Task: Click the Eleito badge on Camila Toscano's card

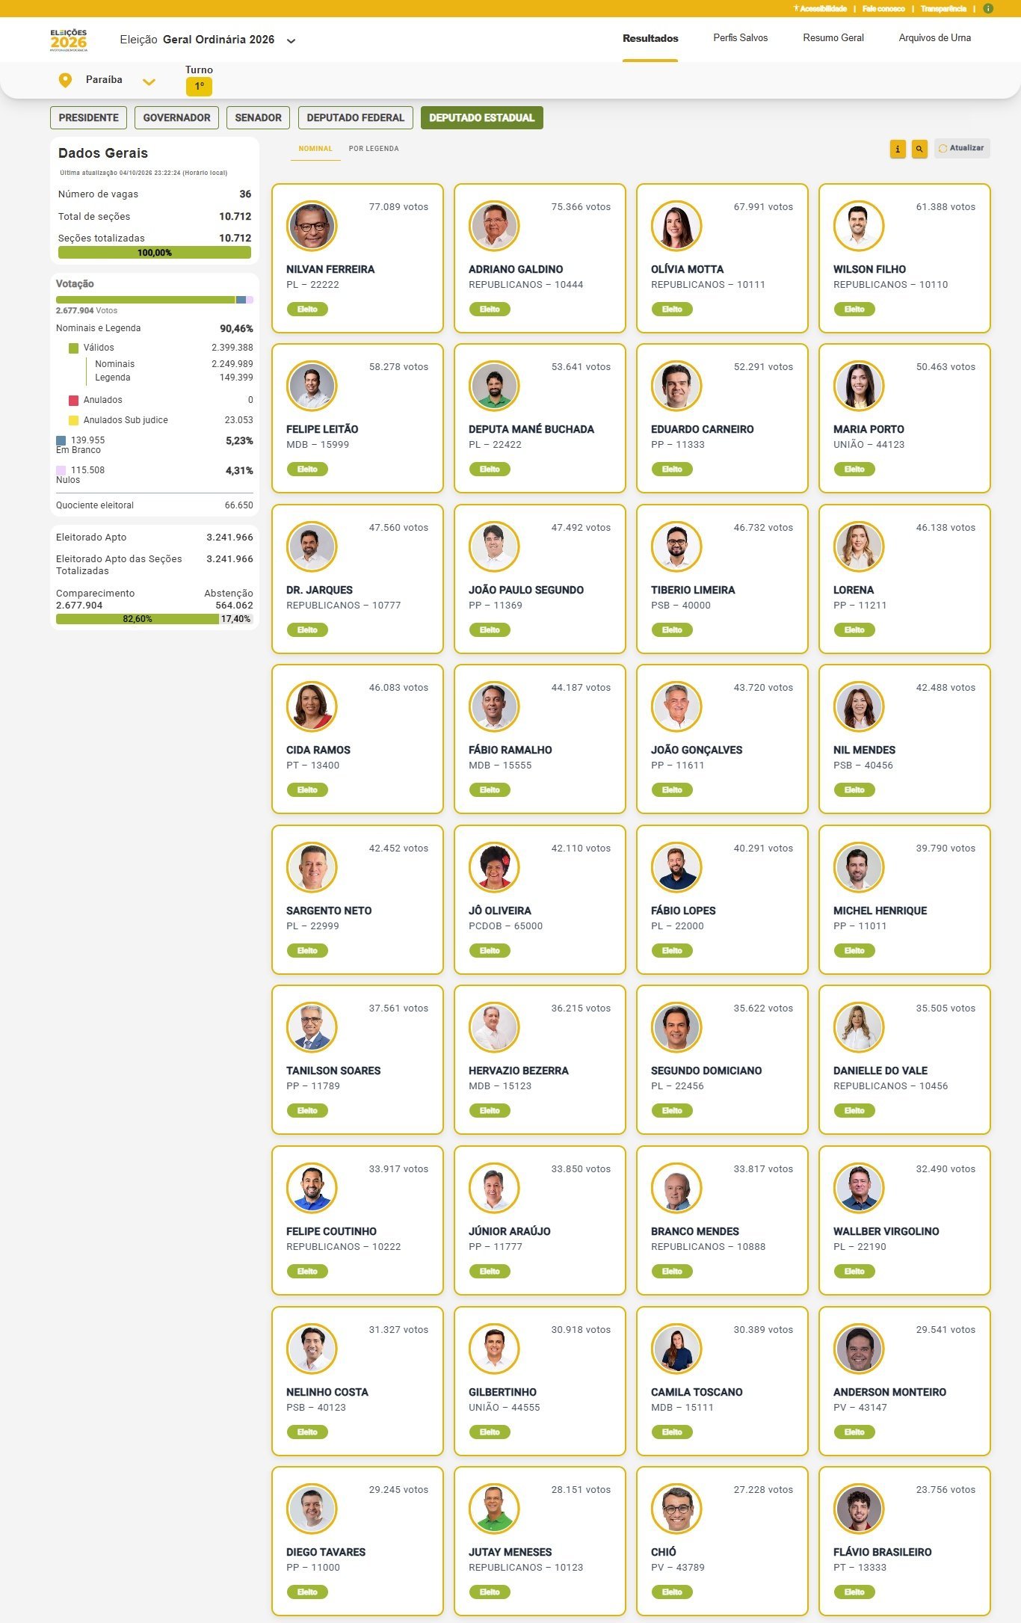Action: click(x=672, y=1432)
